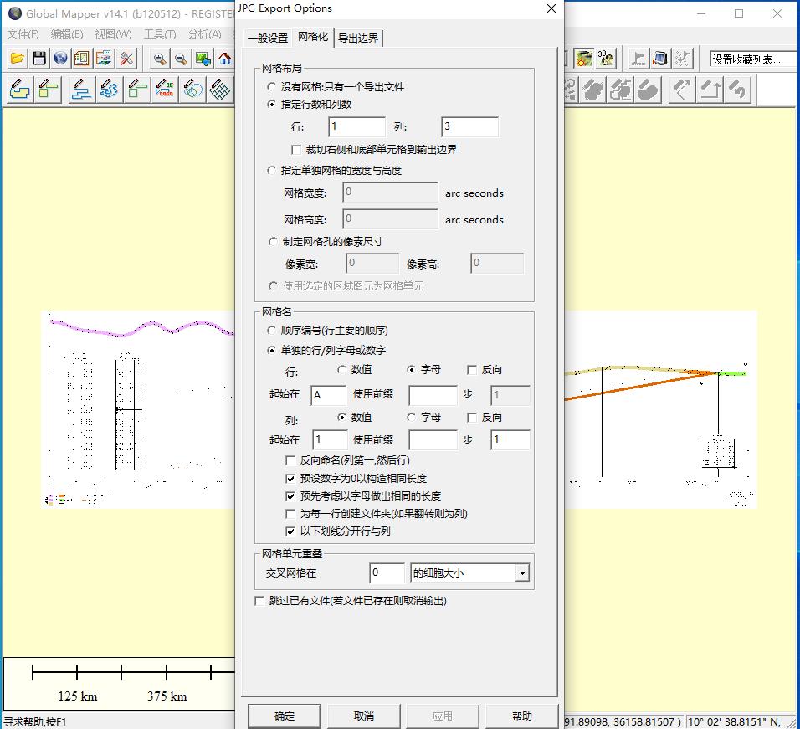Click the Zoom In magnifier icon
Viewport: 800px width, 729px height.
click(159, 59)
